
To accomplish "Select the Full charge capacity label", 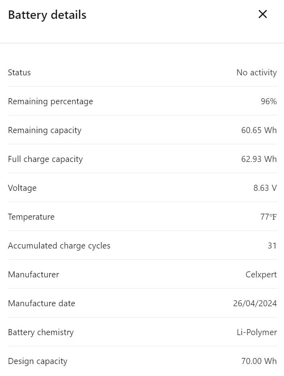I will [x=45, y=159].
